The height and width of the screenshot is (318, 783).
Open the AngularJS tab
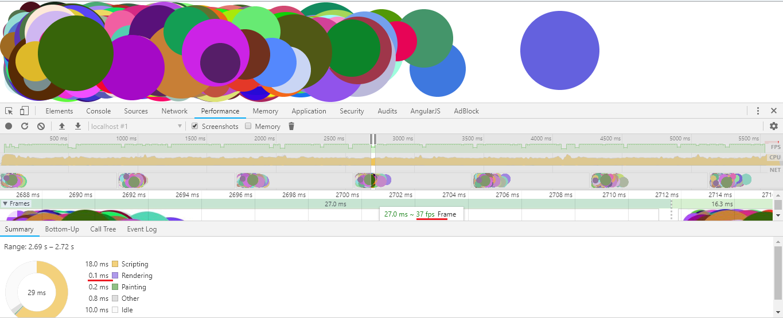coord(426,111)
